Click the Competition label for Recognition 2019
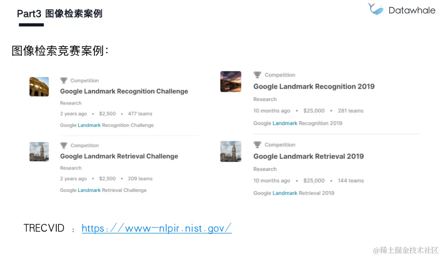 [280, 75]
